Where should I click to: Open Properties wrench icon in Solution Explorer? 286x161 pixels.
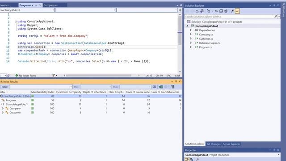(x=232, y=11)
